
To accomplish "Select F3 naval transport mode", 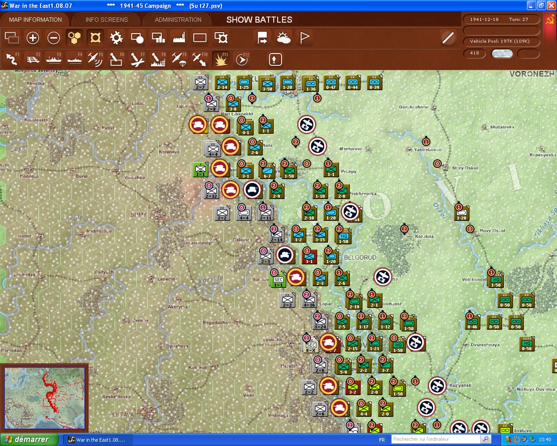I will point(54,59).
